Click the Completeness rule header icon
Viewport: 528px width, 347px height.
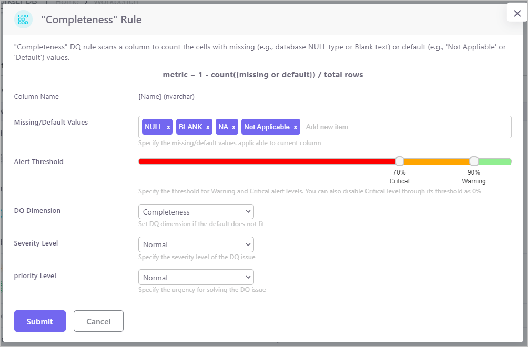(x=23, y=19)
